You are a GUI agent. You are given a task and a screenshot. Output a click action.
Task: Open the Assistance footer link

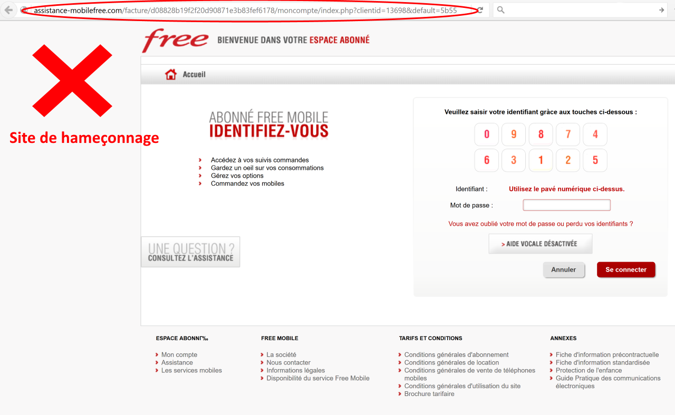[177, 363]
